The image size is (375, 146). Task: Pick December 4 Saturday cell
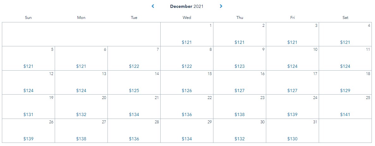pos(345,34)
